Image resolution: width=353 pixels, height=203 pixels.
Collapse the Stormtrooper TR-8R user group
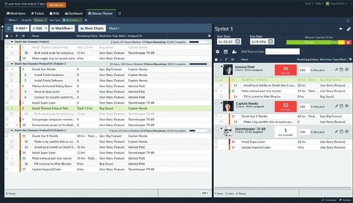222,128
